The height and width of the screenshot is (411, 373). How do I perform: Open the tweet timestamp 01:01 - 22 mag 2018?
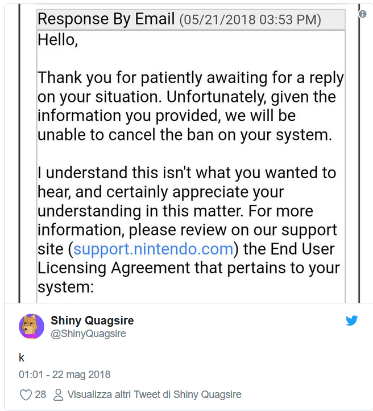click(x=64, y=375)
